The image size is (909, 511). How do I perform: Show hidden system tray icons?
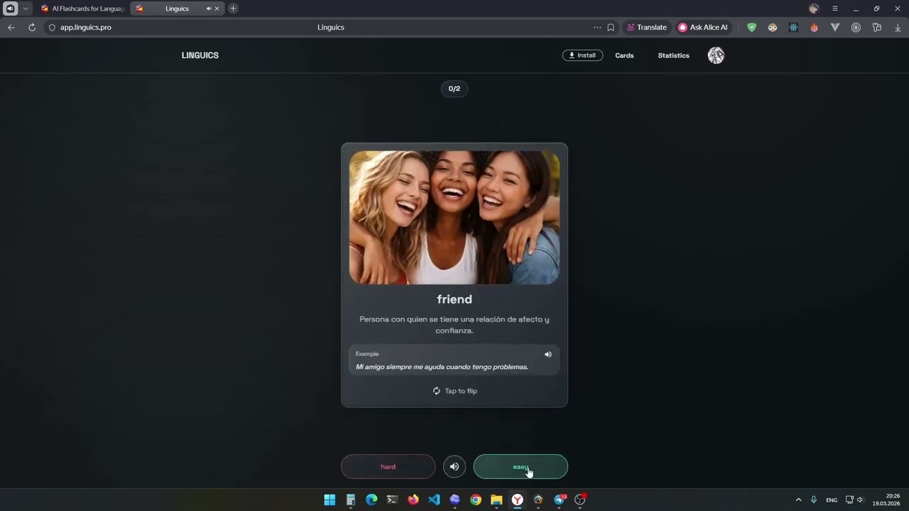[x=798, y=500]
